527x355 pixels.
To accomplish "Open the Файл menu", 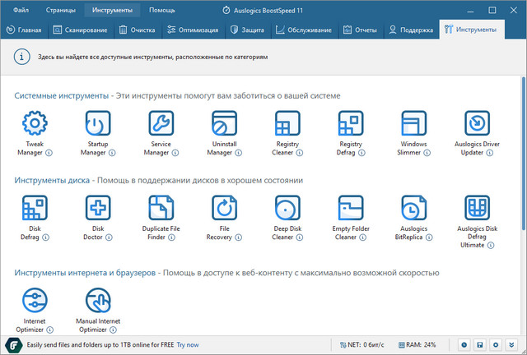I will [21, 11].
